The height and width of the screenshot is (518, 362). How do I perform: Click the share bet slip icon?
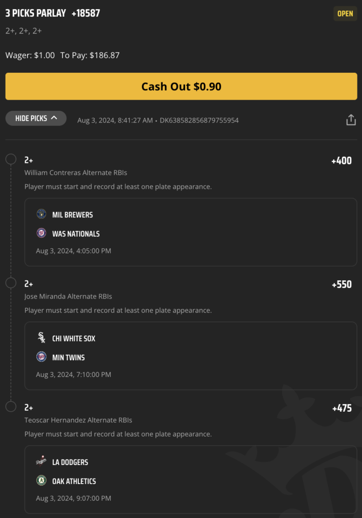point(351,120)
